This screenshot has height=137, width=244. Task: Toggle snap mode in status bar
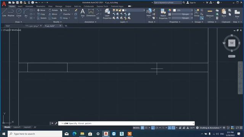pyautogui.click(x=146, y=128)
